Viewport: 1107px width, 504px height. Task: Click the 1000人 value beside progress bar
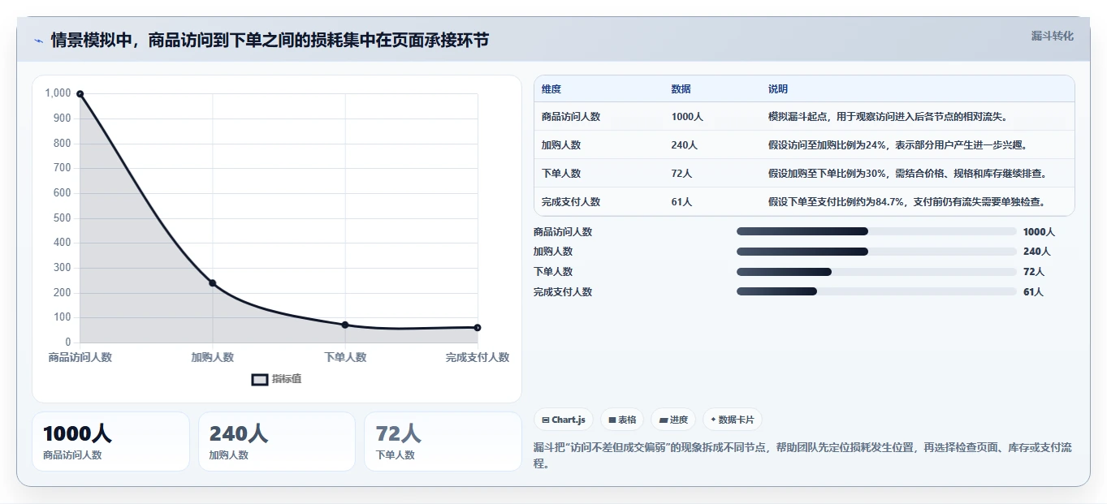(x=1039, y=232)
